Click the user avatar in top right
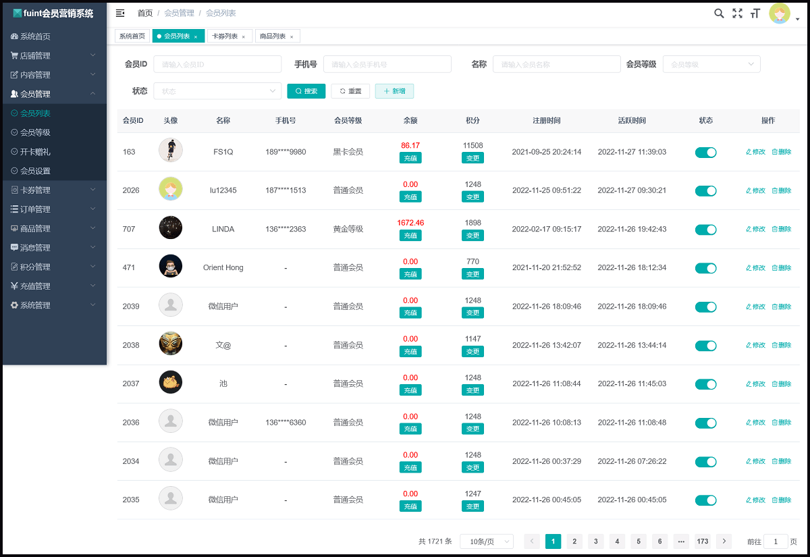Screen dimensions: 810x557 pos(780,13)
